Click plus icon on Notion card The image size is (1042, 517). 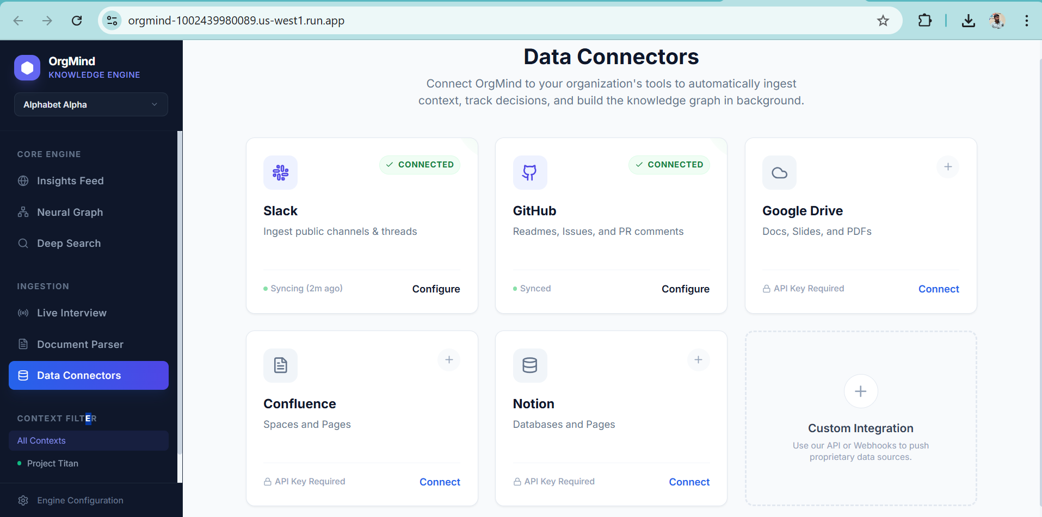[699, 360]
